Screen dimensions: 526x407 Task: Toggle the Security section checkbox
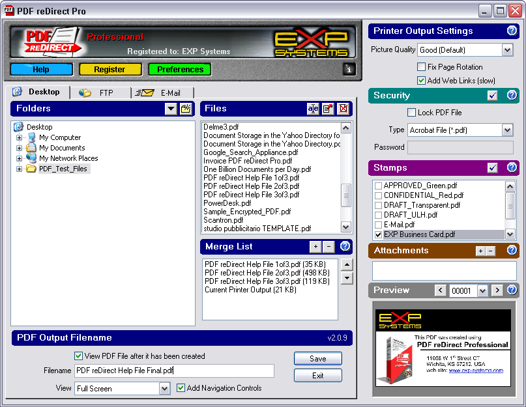493,96
